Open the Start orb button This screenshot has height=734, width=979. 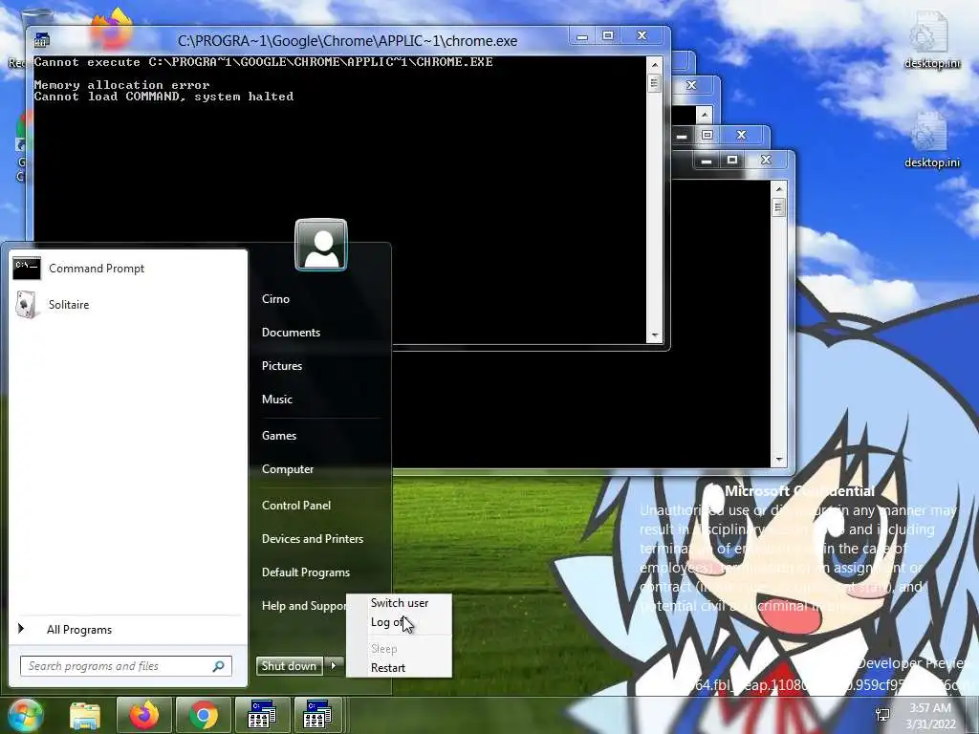(25, 715)
